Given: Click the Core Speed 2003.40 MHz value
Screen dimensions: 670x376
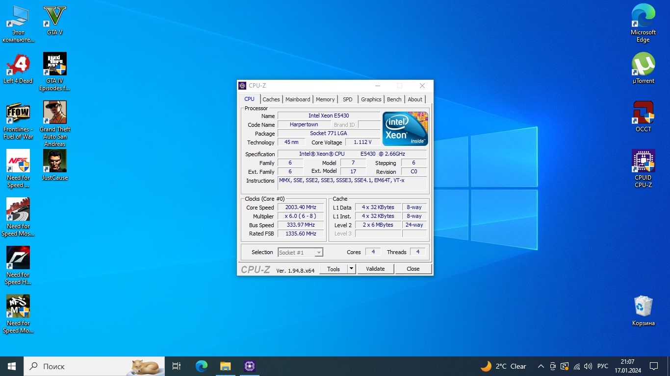Looking at the screenshot, I should (301, 207).
